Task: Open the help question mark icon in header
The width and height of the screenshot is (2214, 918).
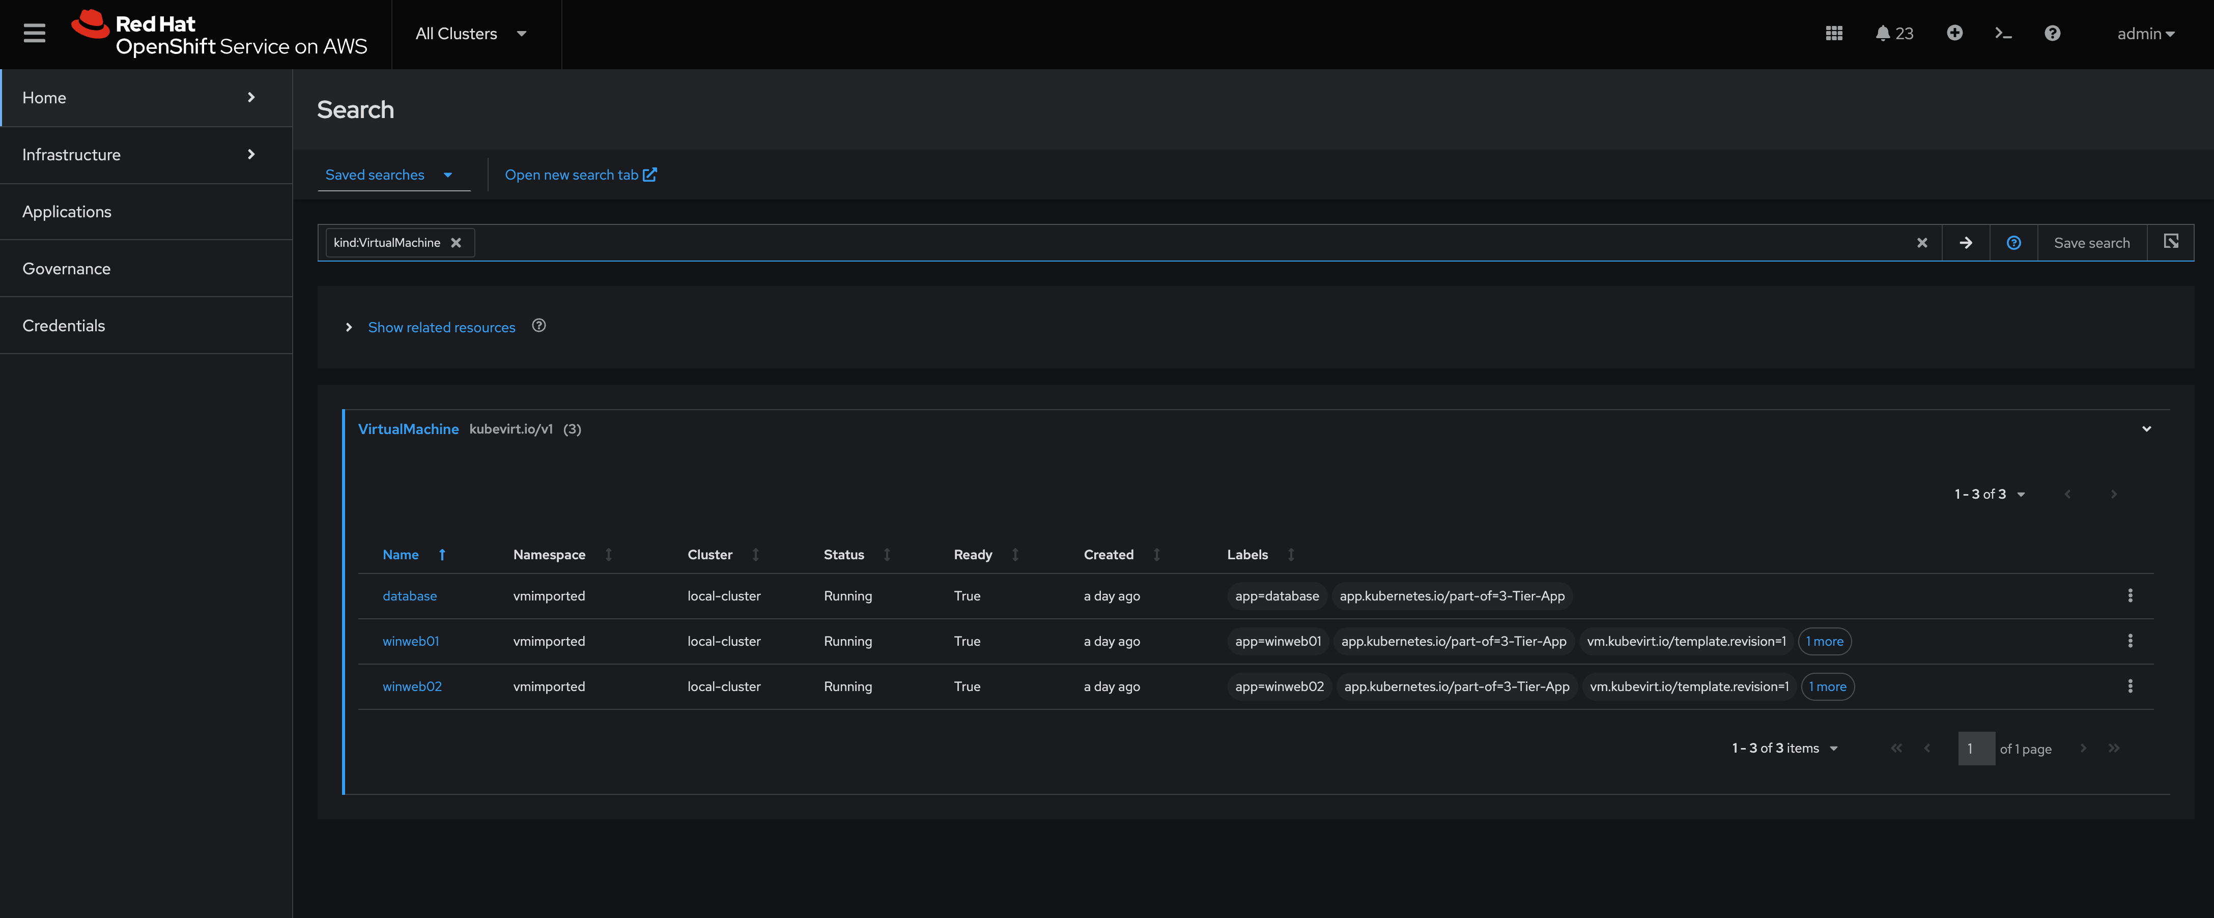Action: point(2053,34)
